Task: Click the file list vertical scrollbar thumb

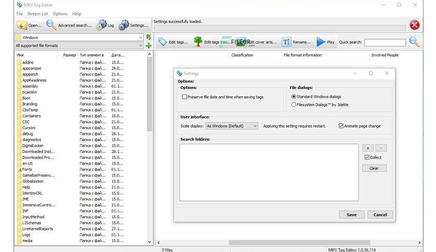Action: pos(150,94)
